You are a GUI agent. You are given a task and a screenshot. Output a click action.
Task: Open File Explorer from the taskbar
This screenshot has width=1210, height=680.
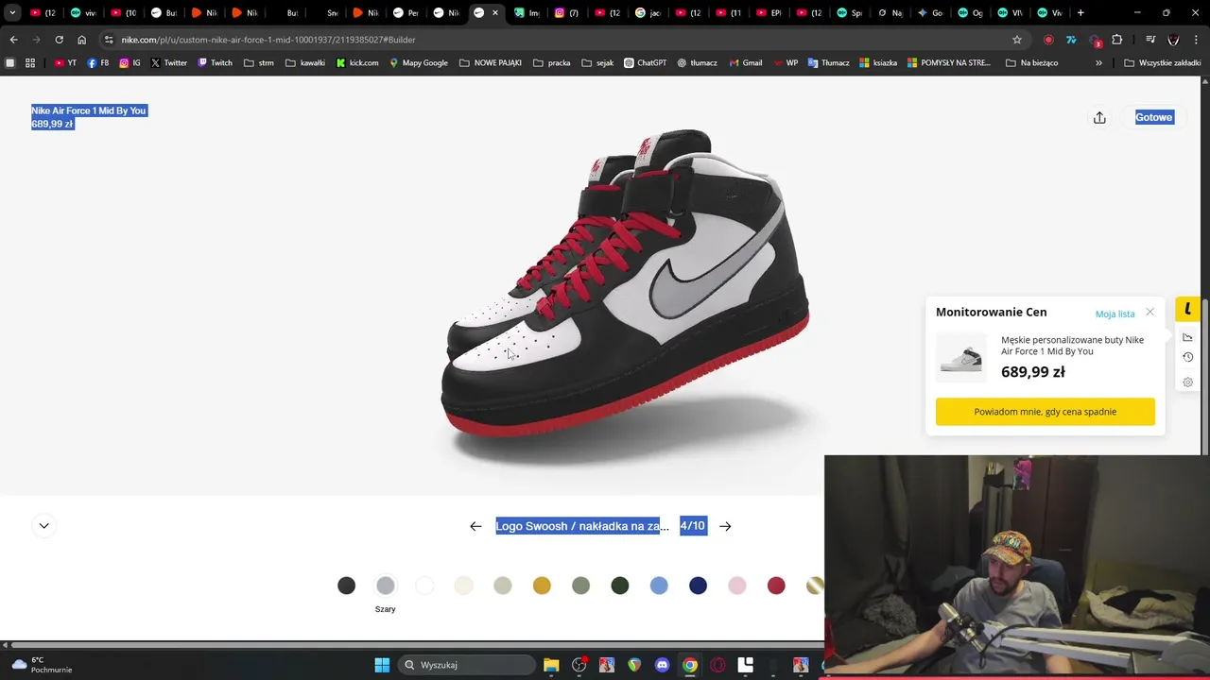(x=551, y=665)
